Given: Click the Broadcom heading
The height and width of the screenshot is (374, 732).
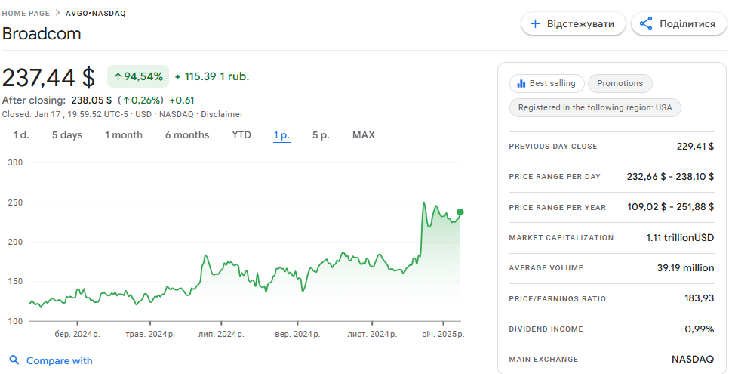Looking at the screenshot, I should (42, 34).
